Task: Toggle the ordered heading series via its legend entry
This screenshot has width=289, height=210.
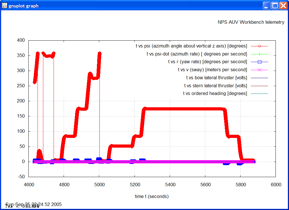Action: 215,93
